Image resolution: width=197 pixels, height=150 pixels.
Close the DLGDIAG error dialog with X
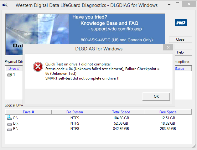tap(169, 48)
